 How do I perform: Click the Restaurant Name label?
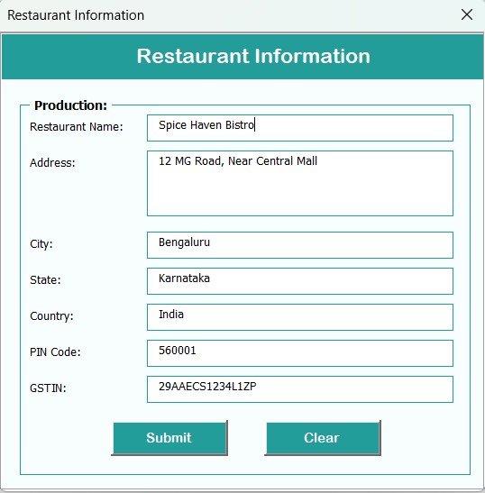coord(77,127)
